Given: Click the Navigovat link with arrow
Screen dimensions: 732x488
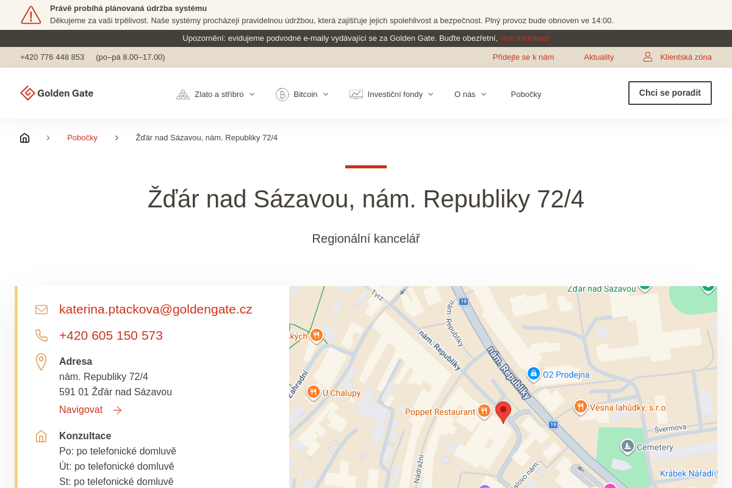Looking at the screenshot, I should pos(90,410).
